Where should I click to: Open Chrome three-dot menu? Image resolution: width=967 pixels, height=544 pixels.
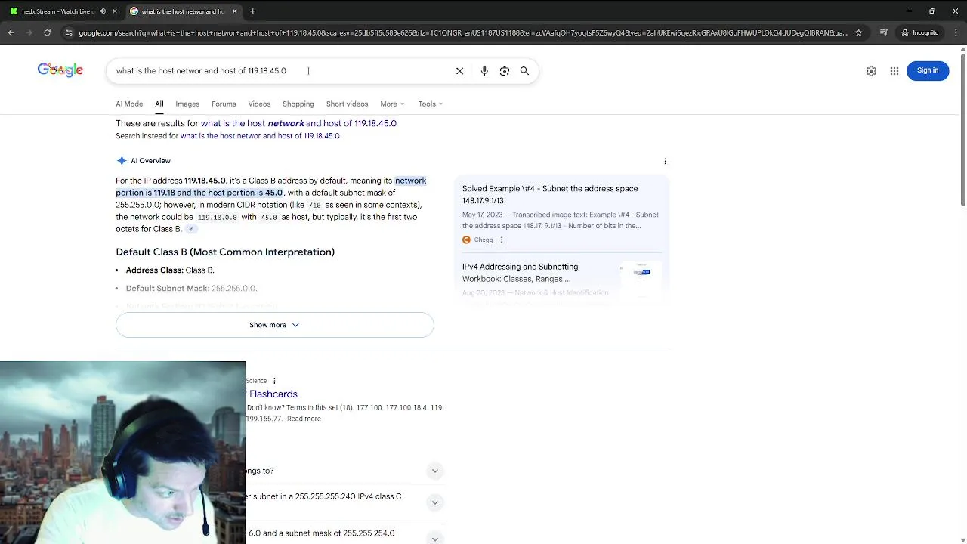tap(955, 32)
